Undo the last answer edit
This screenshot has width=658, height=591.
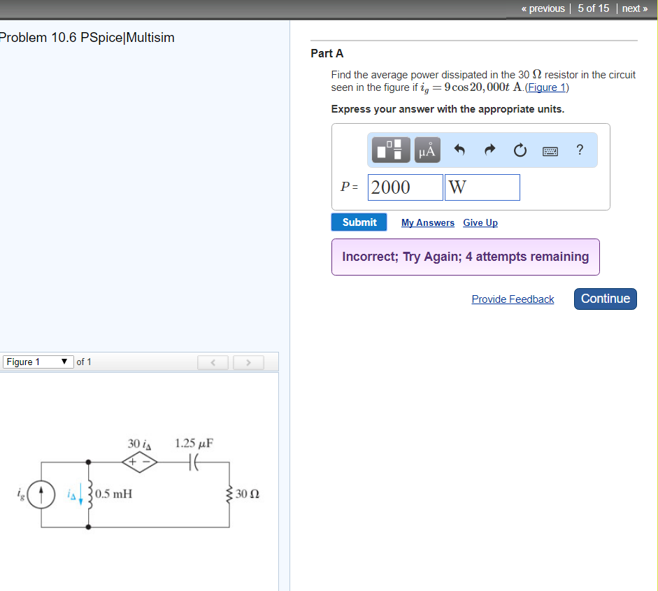point(459,149)
